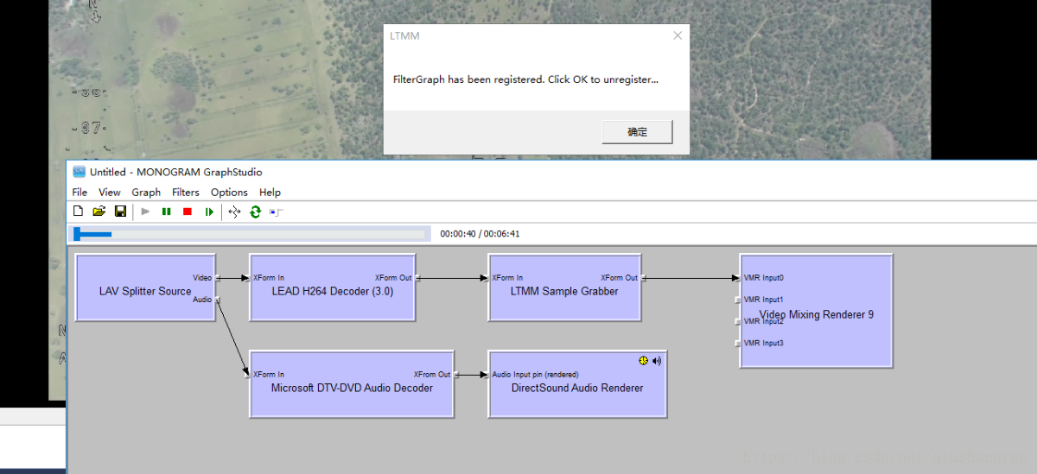Select the DirectSound Audio Renderer filter
This screenshot has height=474, width=1037.
[577, 385]
